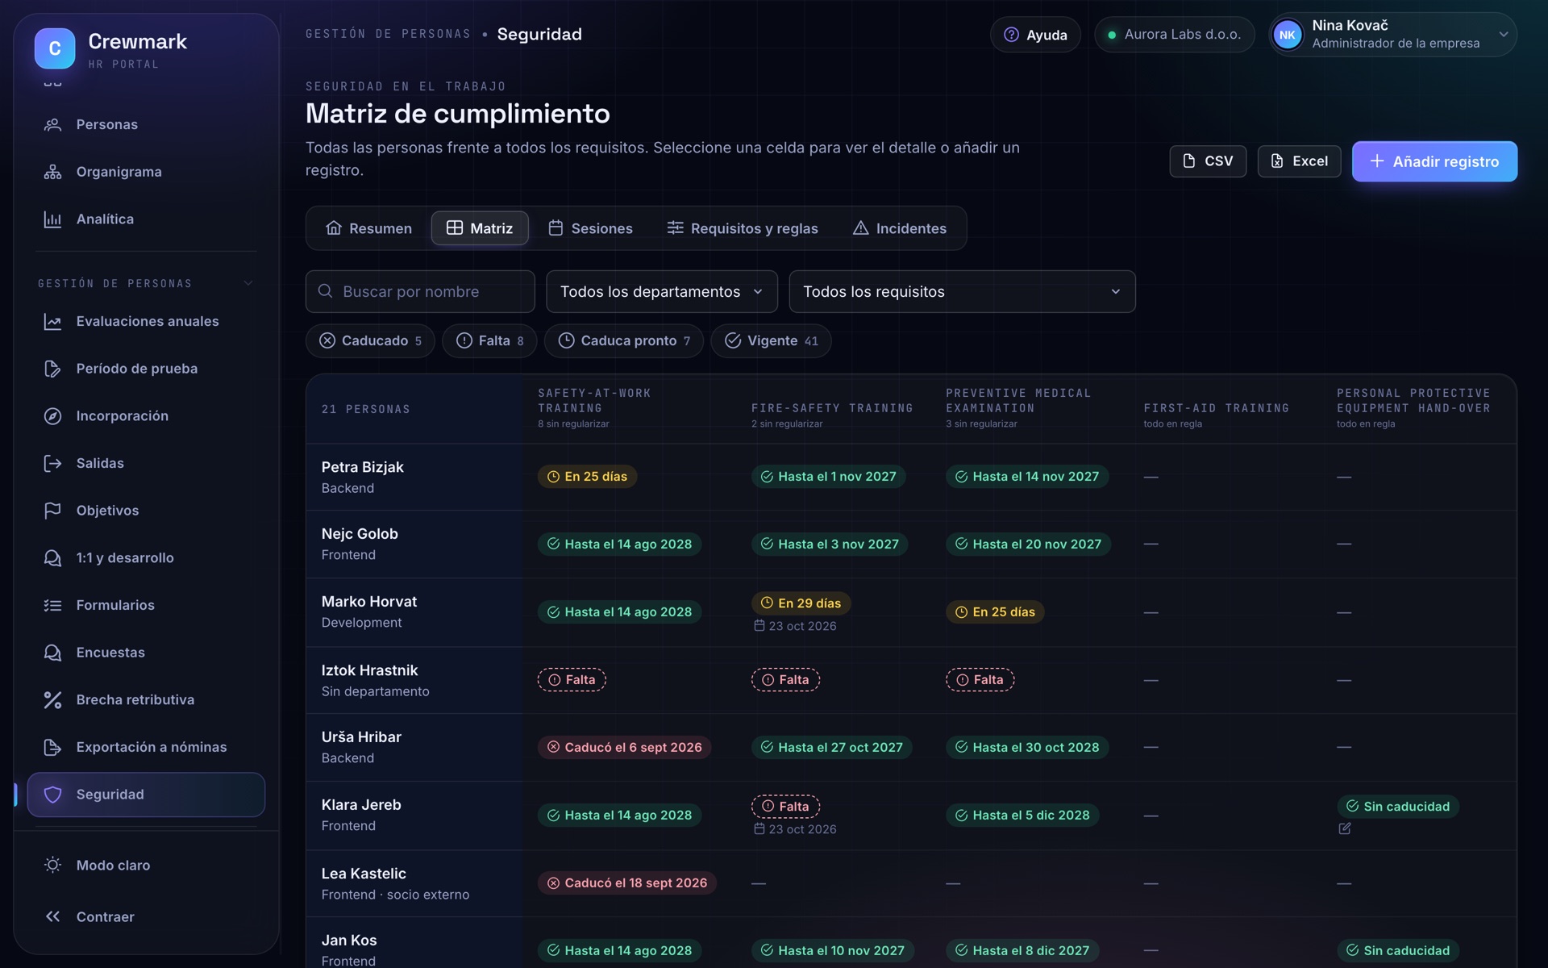The image size is (1548, 968).
Task: Open the Sesiones tab
Action: point(590,228)
